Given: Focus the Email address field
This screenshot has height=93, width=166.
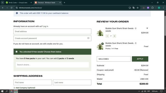Looking at the screenshot, I should [52, 32].
